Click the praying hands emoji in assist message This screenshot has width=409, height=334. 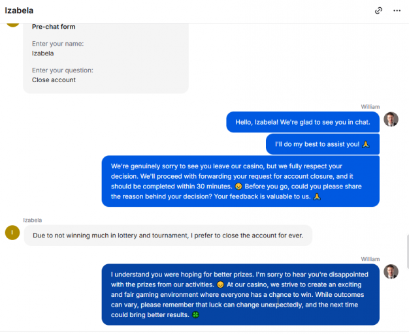(x=366, y=144)
